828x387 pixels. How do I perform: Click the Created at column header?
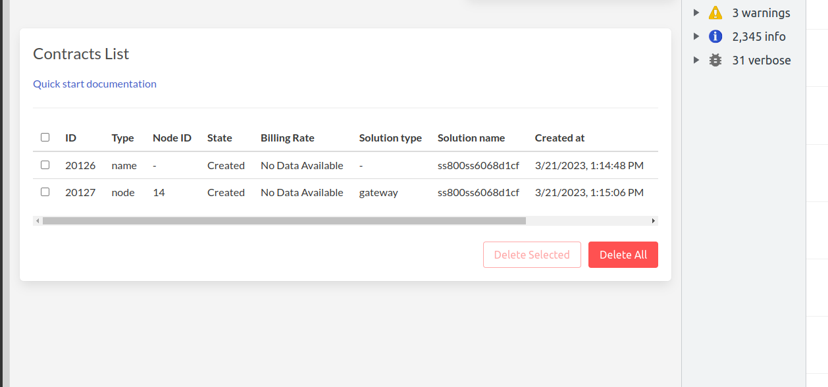[559, 138]
